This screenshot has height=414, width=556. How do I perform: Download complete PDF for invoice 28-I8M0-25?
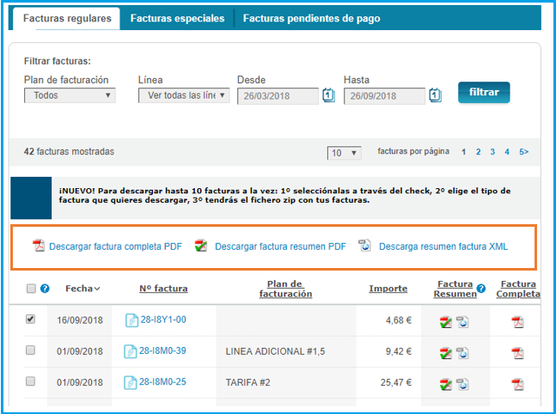[x=517, y=385]
